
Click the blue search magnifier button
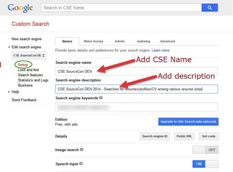tap(210, 8)
